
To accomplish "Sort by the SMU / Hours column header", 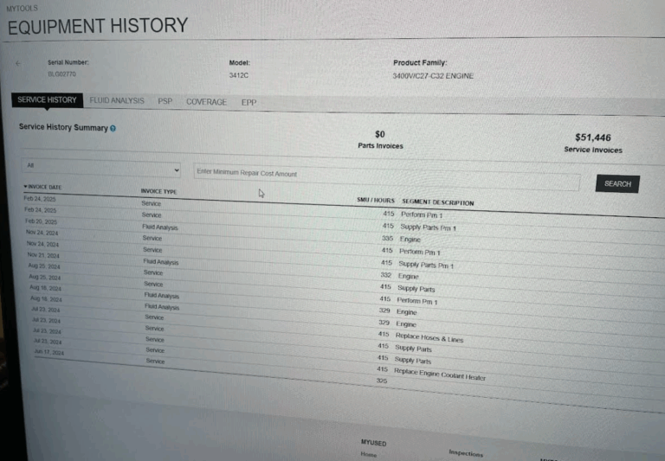I will click(375, 201).
